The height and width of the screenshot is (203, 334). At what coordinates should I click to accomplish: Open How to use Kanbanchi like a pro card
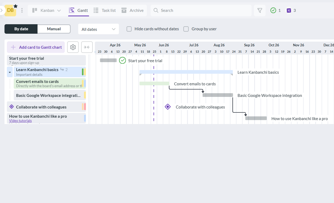click(x=46, y=118)
